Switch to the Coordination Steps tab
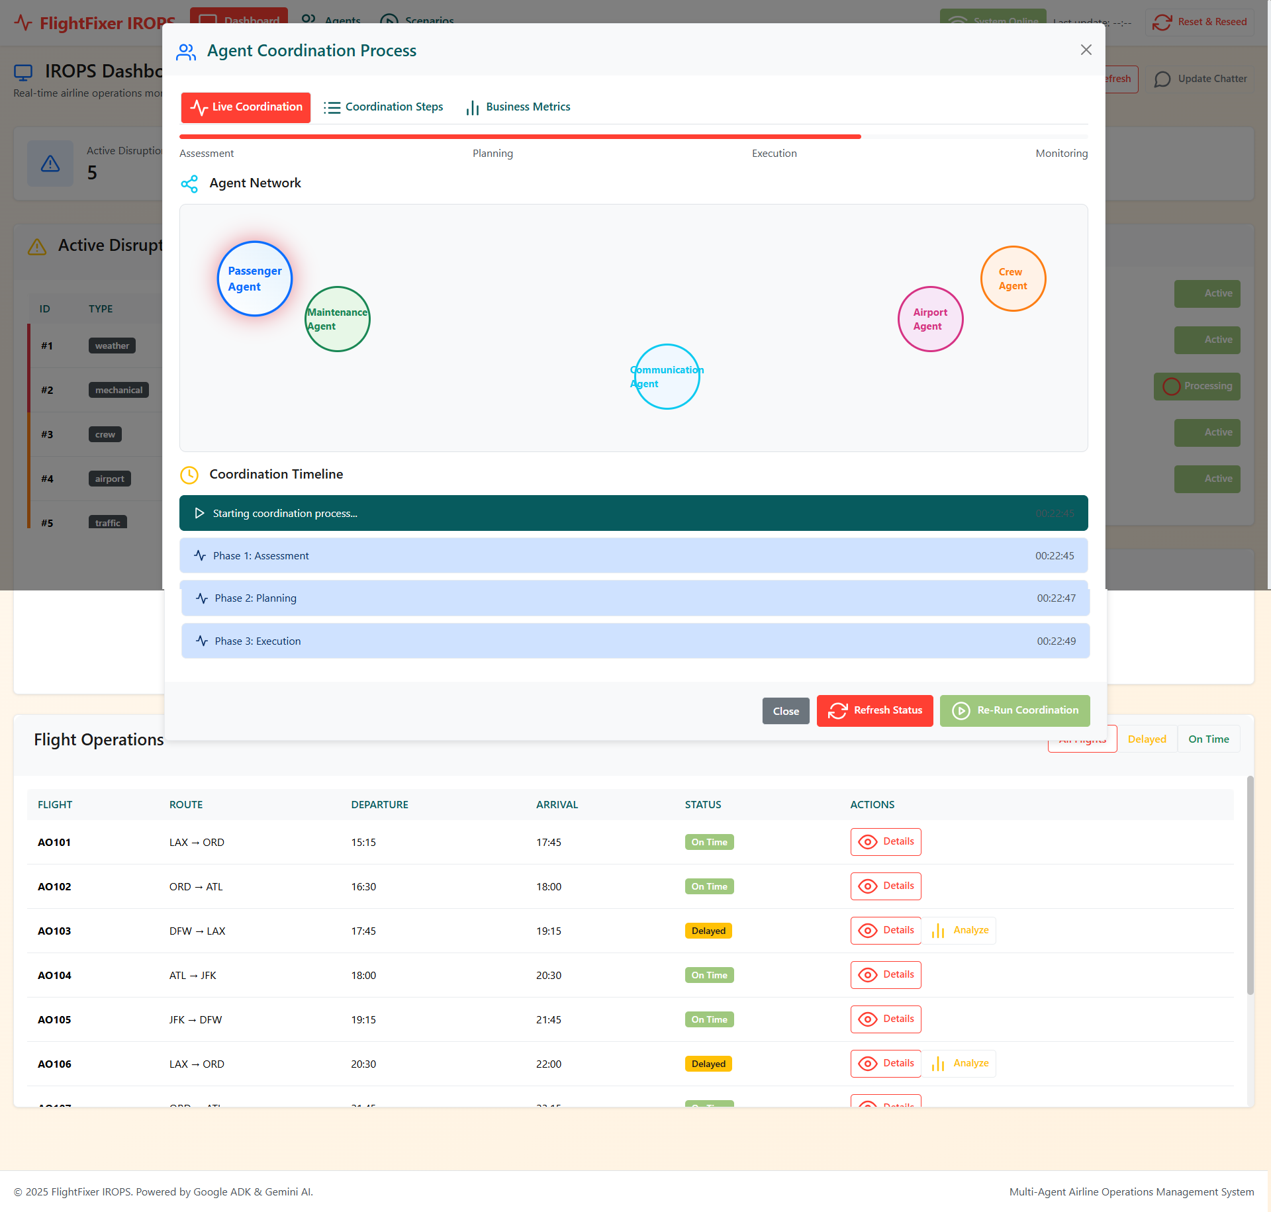Image resolution: width=1271 pixels, height=1212 pixels. point(384,107)
